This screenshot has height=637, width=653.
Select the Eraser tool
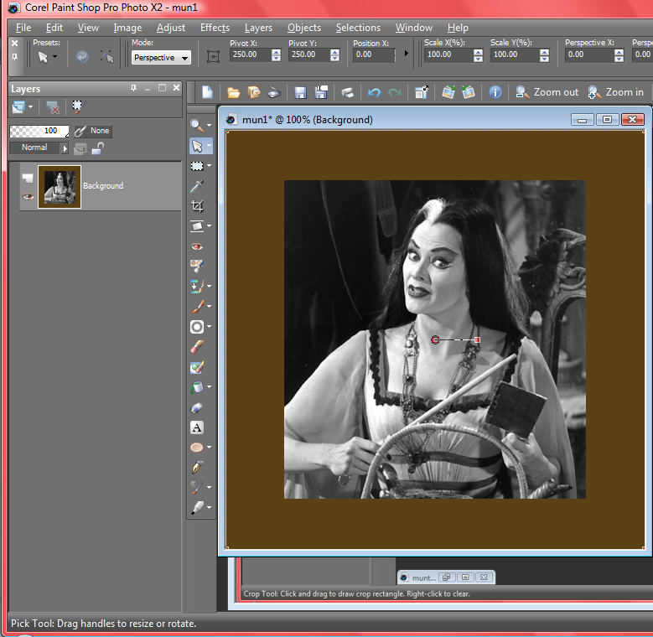click(x=196, y=347)
